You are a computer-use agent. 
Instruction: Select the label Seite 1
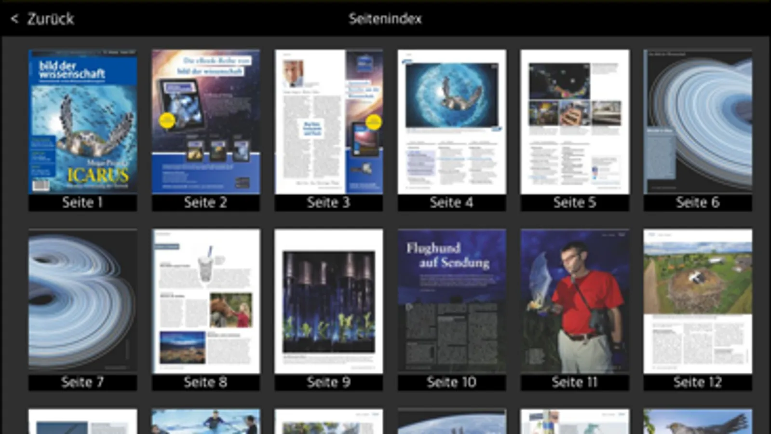(82, 203)
